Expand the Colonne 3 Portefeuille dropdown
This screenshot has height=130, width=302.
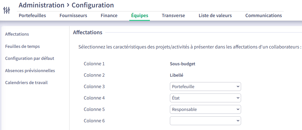pos(205,87)
